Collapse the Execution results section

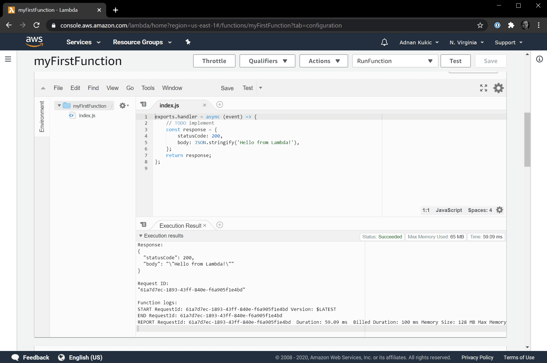[x=141, y=236]
